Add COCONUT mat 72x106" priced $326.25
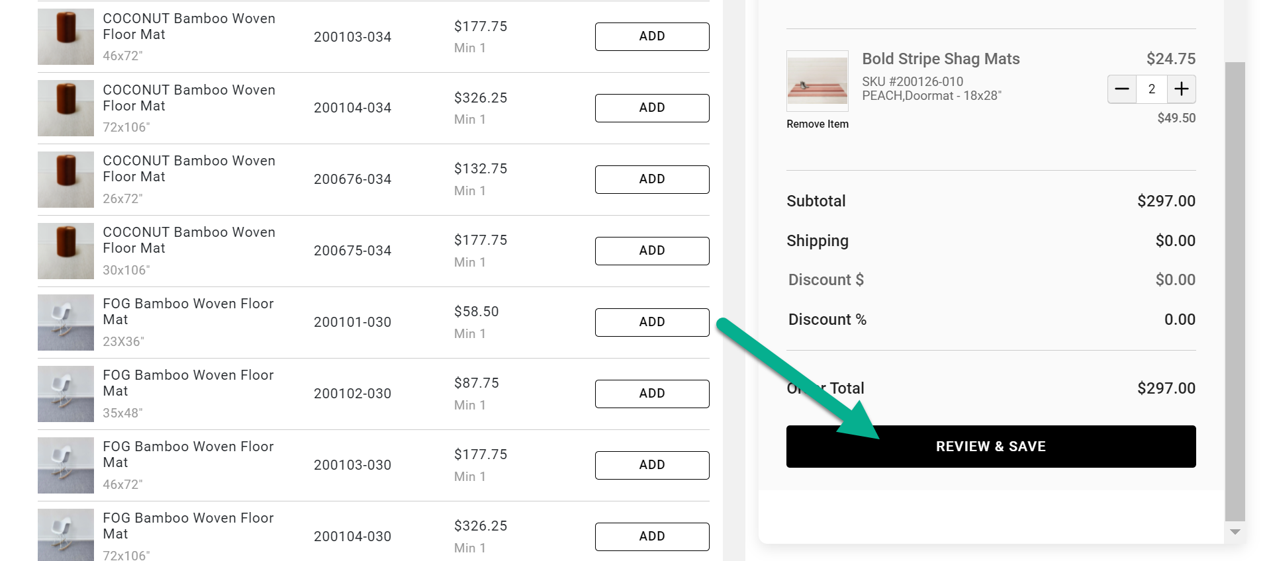This screenshot has width=1267, height=561. 651,108
